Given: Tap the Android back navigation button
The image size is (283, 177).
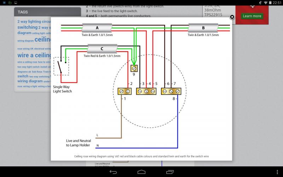Looking at the screenshot, I should coord(113,172).
